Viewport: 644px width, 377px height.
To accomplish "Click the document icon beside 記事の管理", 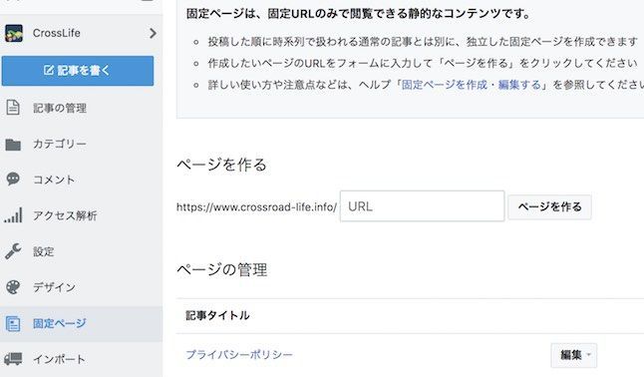I will point(13,108).
